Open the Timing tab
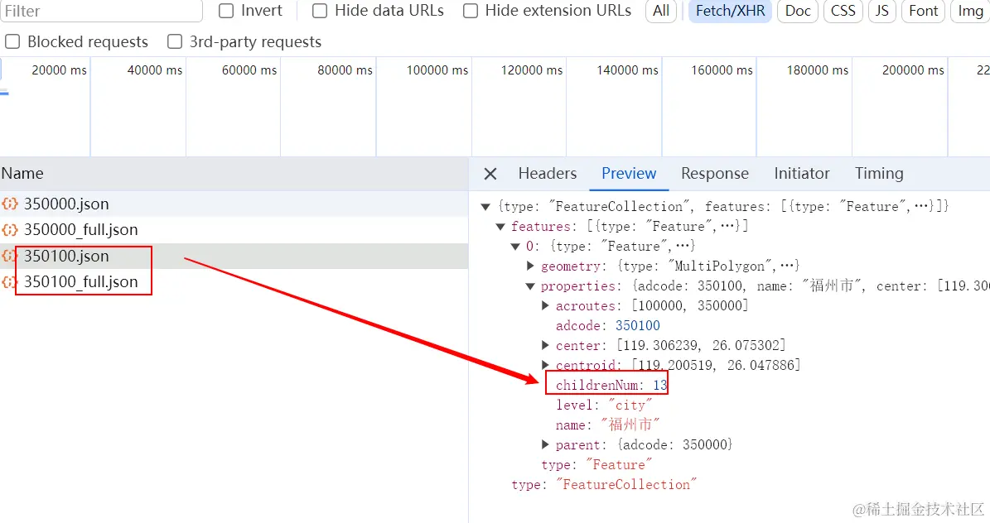The height and width of the screenshot is (523, 990). 878,174
